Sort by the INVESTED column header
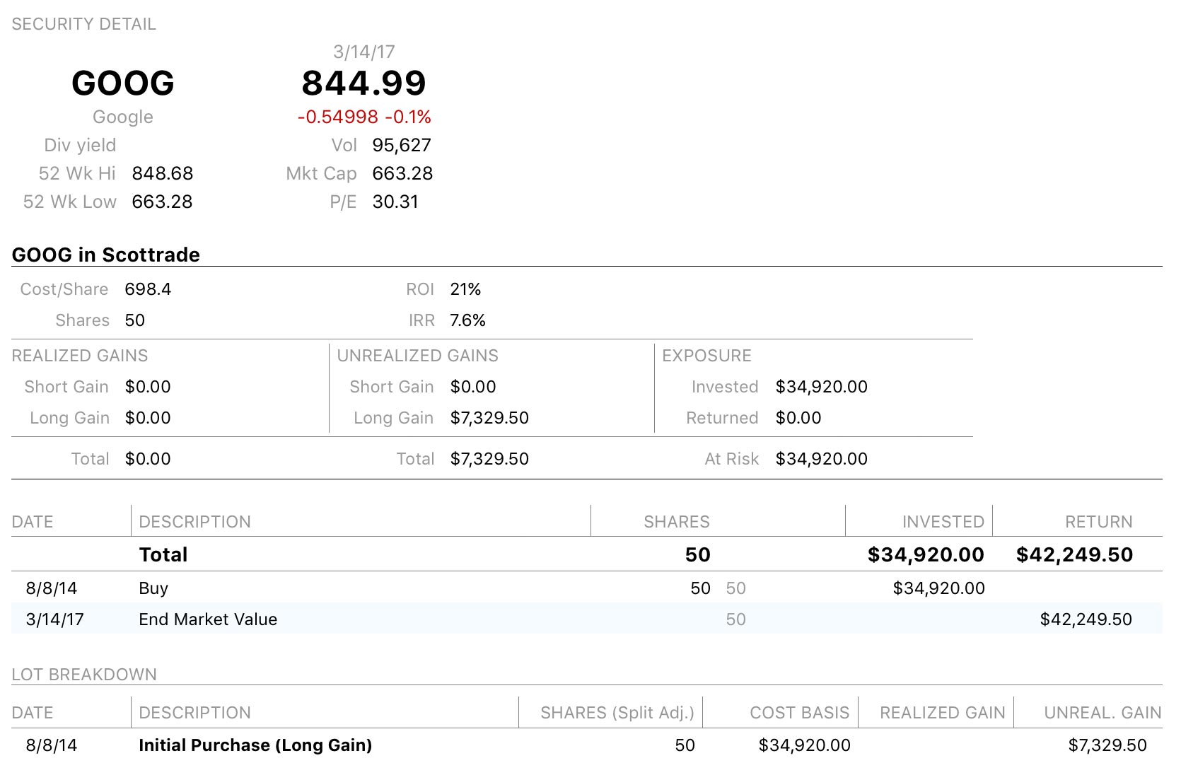Viewport: 1181px width, 775px height. (x=943, y=522)
